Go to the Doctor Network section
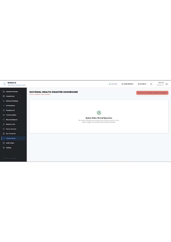 (x=13, y=129)
